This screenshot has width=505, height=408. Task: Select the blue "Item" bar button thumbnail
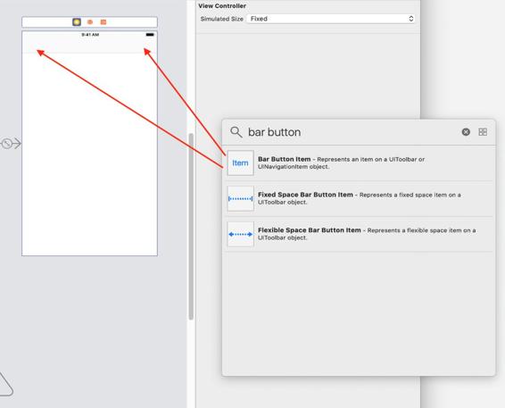pos(240,163)
